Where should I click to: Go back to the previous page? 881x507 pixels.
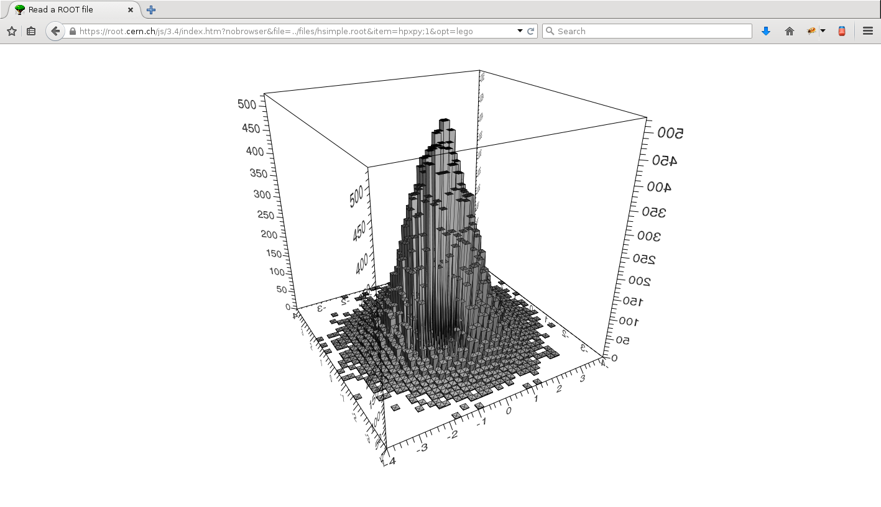coord(55,31)
